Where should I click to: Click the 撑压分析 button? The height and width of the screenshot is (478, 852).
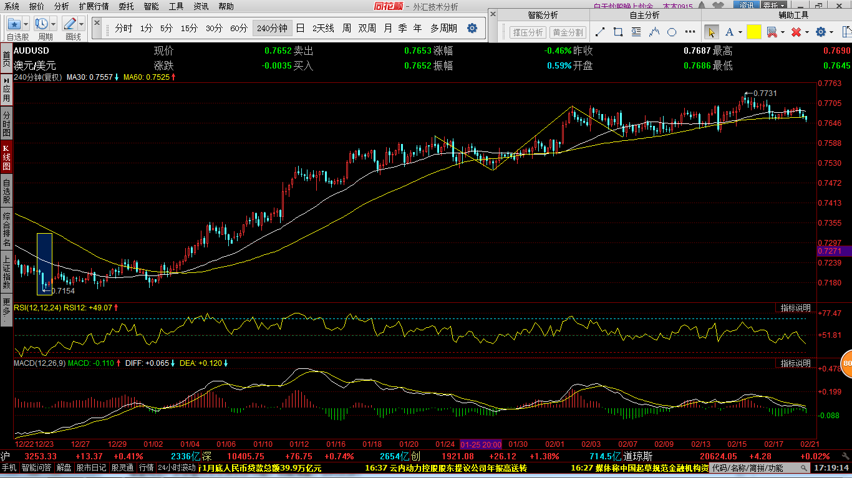(x=528, y=32)
